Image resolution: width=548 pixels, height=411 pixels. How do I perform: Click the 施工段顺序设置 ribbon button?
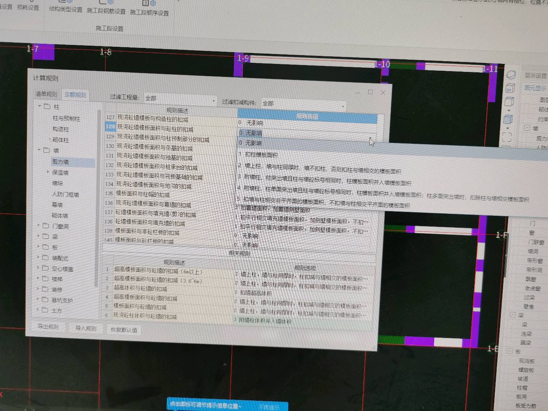pyautogui.click(x=150, y=8)
